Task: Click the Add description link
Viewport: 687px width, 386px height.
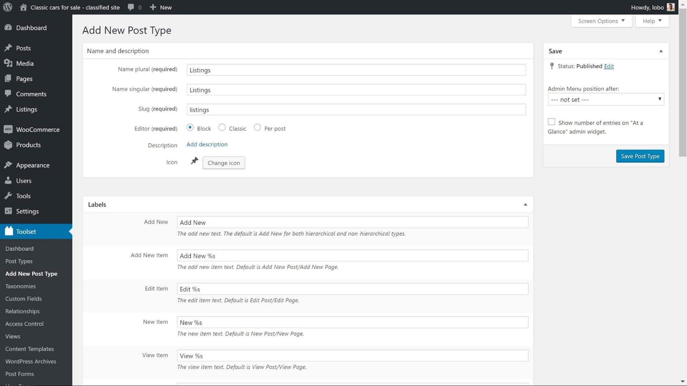Action: 207,144
